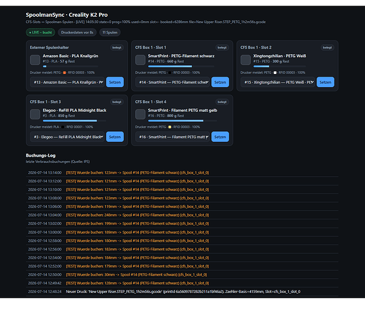The image size is (365, 311).
Task: Expand spool selector in CFS Box 1 Slot 3
Action: (67, 137)
